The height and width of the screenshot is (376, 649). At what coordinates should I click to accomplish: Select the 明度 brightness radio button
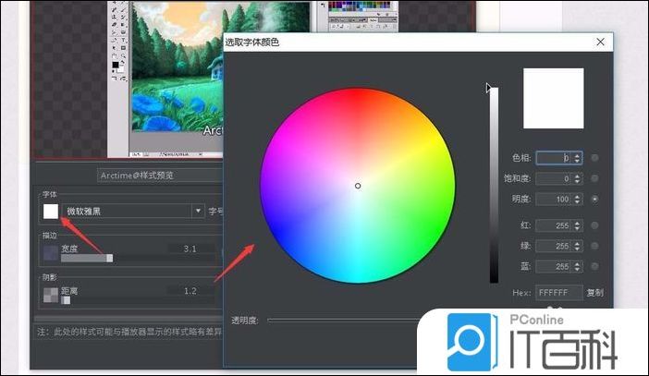coord(594,199)
